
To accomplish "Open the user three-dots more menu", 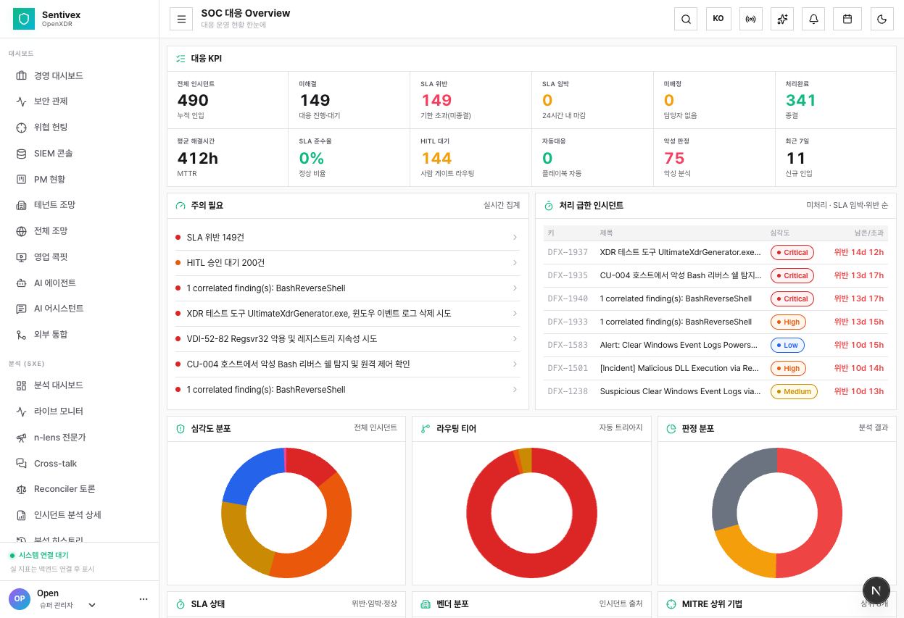I will tap(144, 599).
